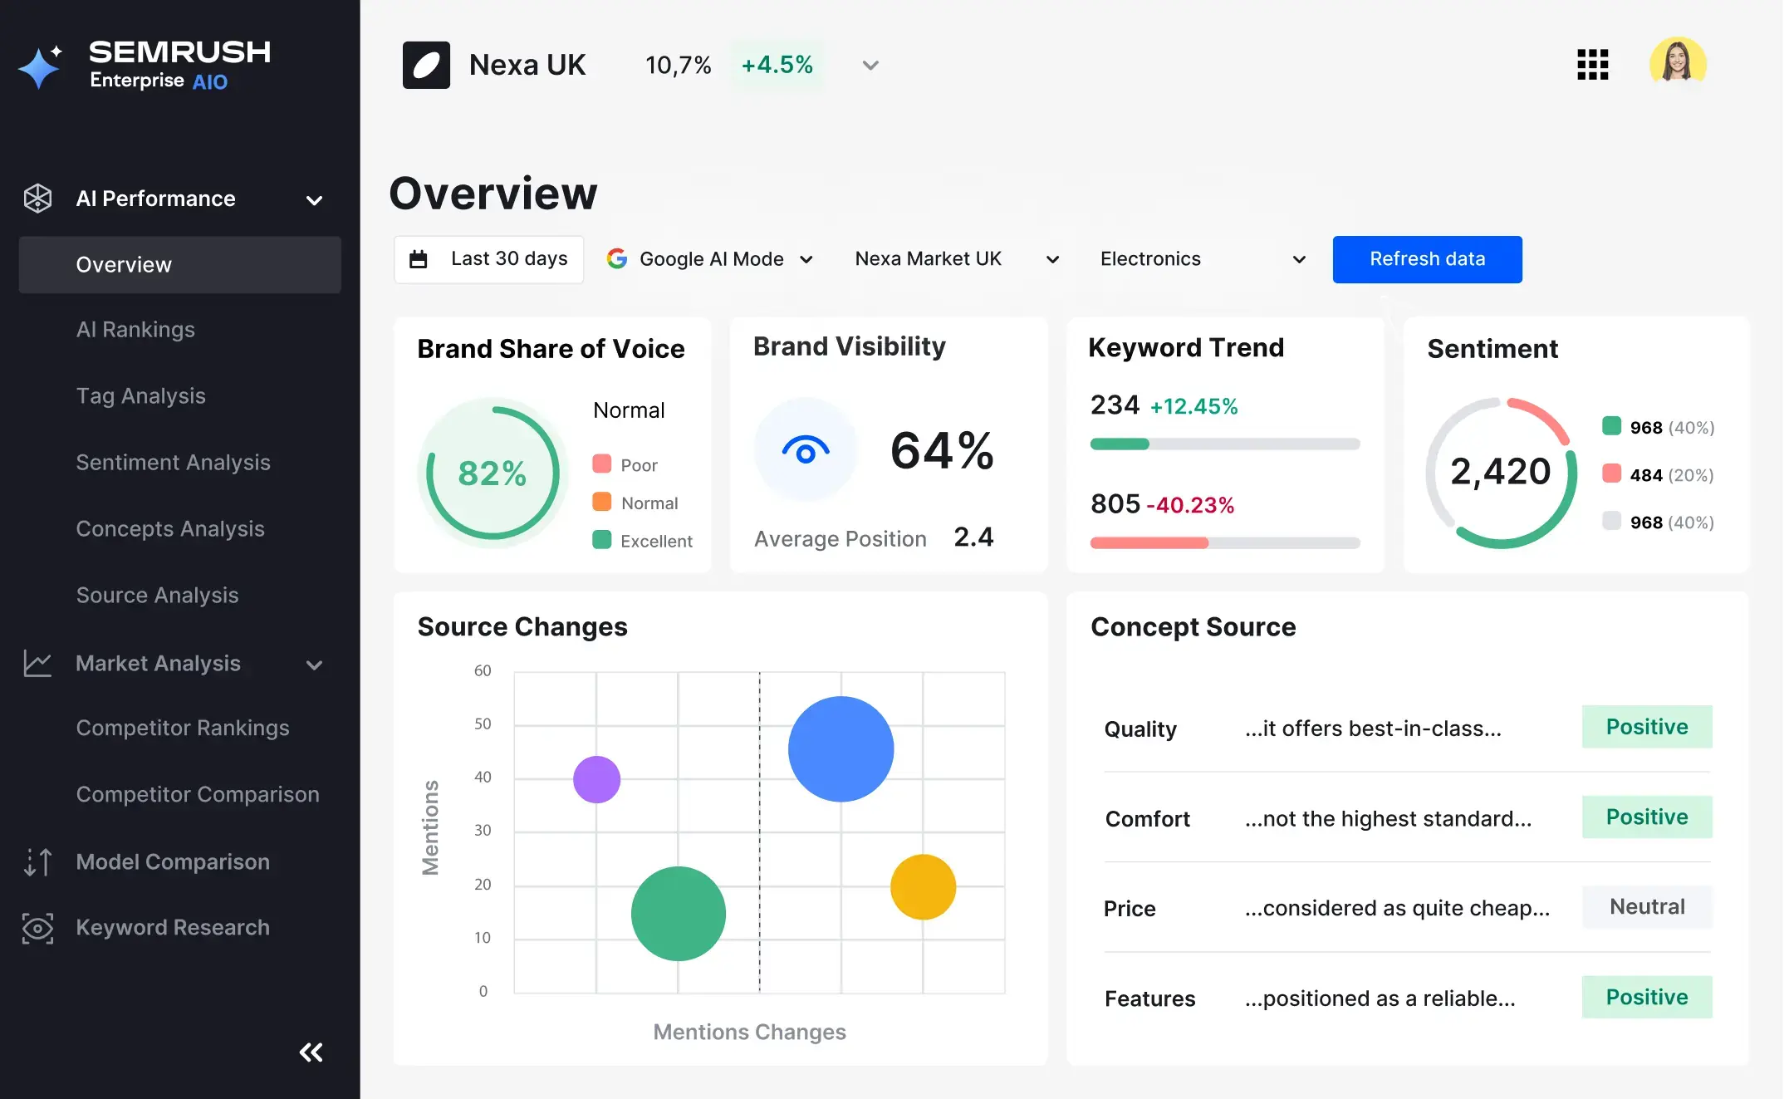Open the Electronics category dropdown
The height and width of the screenshot is (1099, 1784).
pos(1298,259)
